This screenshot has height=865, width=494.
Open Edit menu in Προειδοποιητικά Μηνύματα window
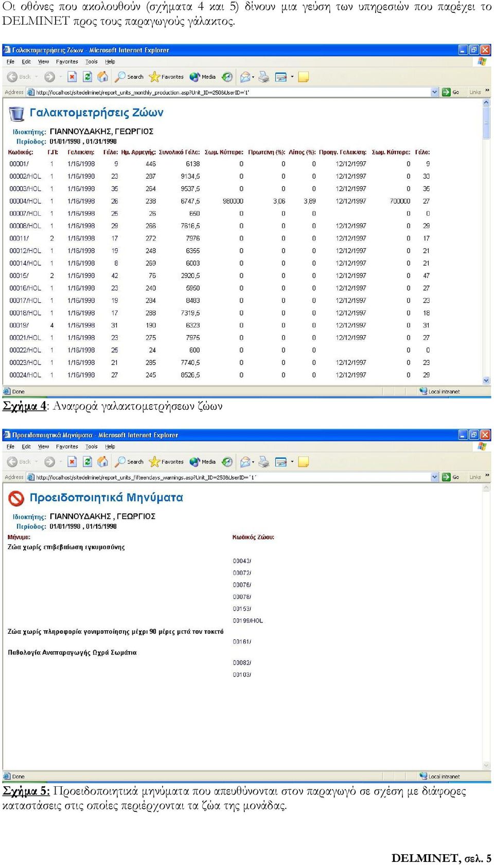(26, 447)
